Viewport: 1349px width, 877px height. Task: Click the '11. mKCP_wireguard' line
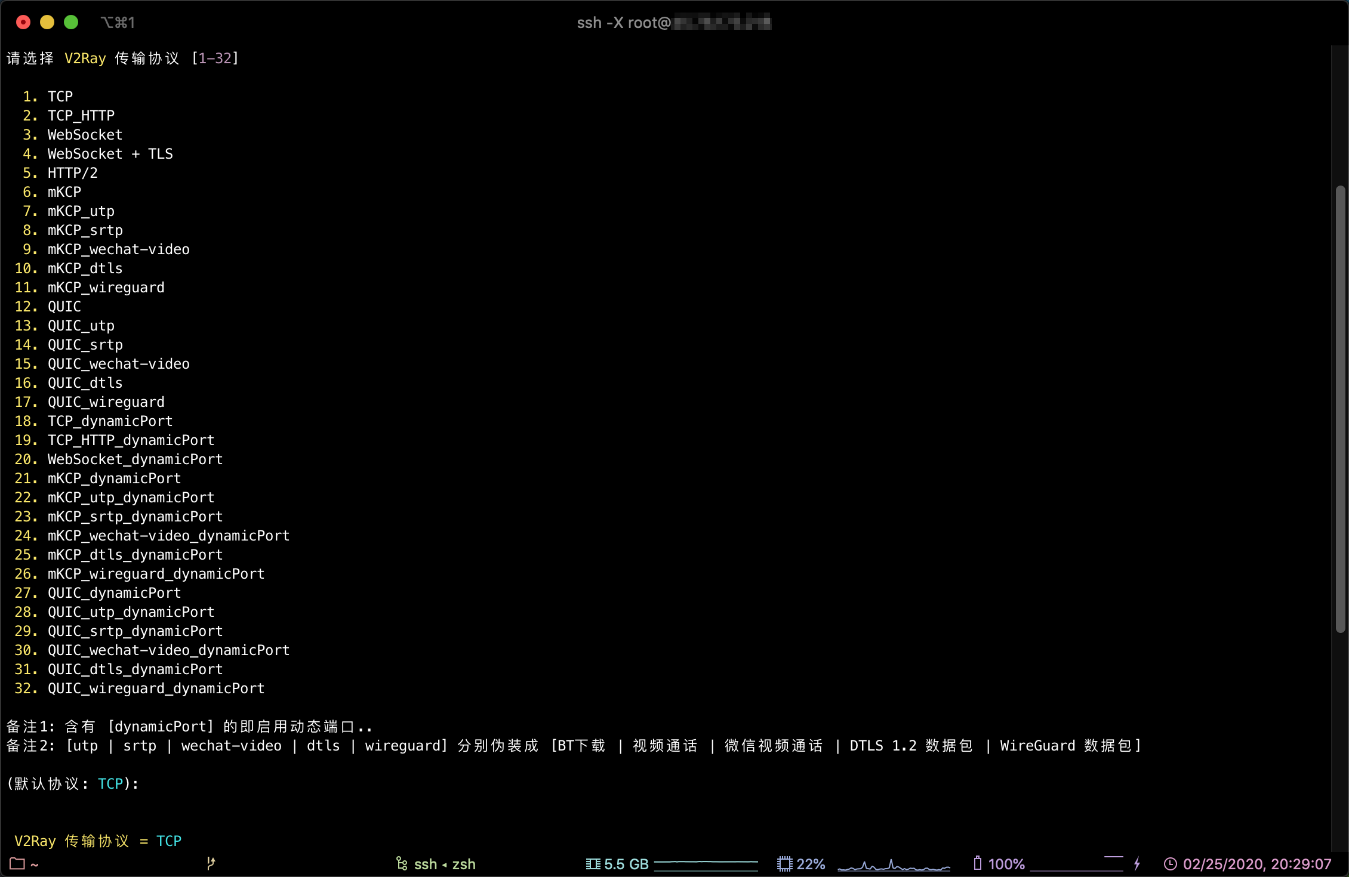(x=90, y=288)
